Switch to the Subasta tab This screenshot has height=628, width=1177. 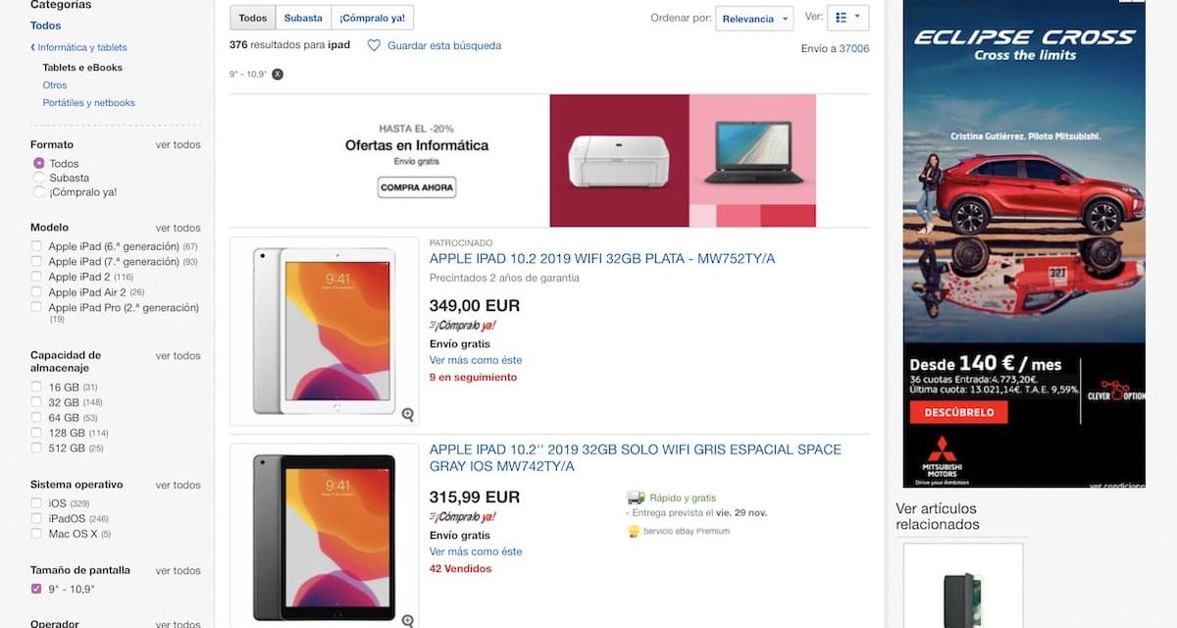(303, 18)
